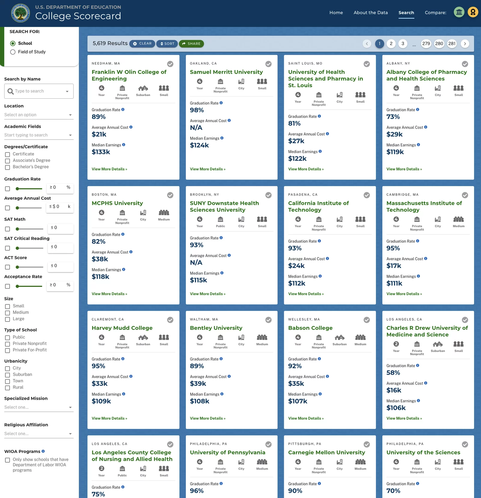Enable the SAT Math filter checkbox
The height and width of the screenshot is (498, 481).
(8, 229)
